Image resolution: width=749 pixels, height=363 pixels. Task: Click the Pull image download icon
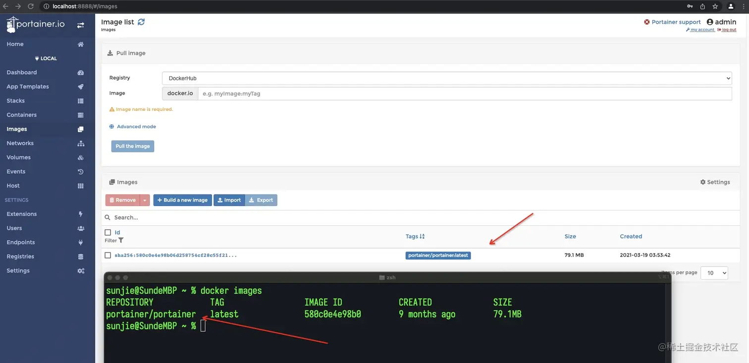point(110,53)
